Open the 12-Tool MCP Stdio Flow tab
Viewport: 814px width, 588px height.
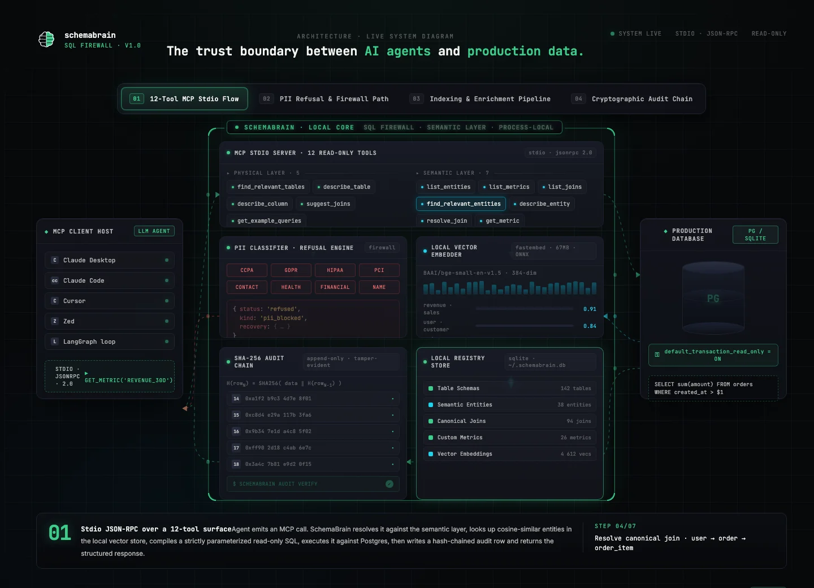tap(184, 99)
